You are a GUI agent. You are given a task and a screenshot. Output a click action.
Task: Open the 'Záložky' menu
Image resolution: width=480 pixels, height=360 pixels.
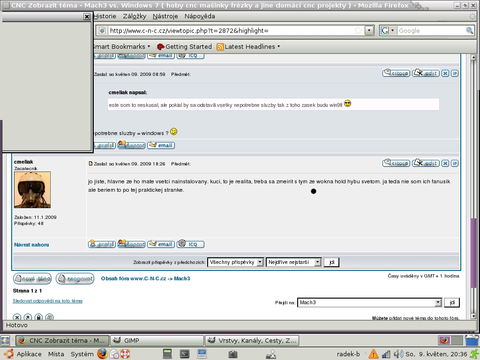135,16
